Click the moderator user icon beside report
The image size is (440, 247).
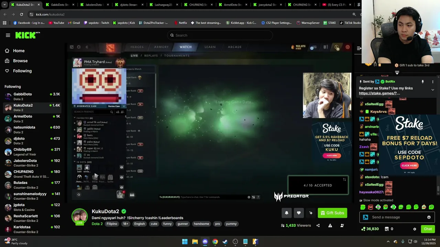click(x=342, y=225)
